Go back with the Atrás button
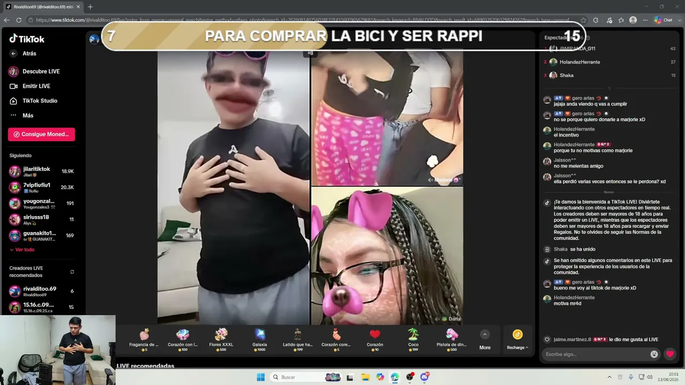Screen dimensions: 685x385 click(23, 53)
